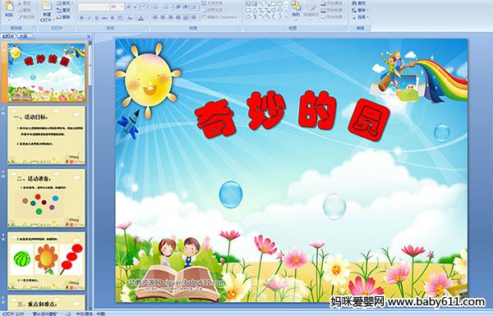Open the font name dropdown
Screen dimensions: 493x316
pos(108,7)
